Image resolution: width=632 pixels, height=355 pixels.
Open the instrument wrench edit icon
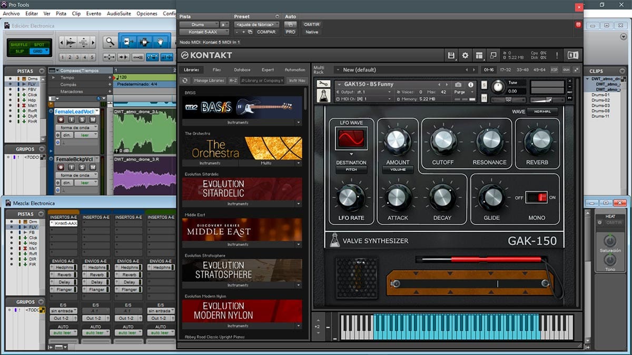click(x=324, y=84)
